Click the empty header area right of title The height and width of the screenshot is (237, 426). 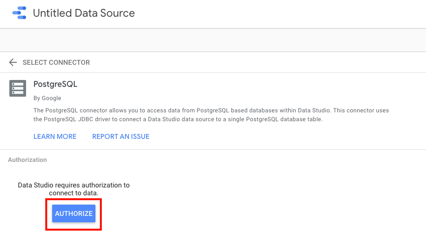click(x=280, y=14)
